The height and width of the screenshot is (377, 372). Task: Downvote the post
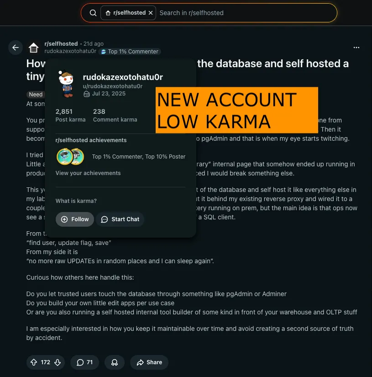[x=58, y=362]
